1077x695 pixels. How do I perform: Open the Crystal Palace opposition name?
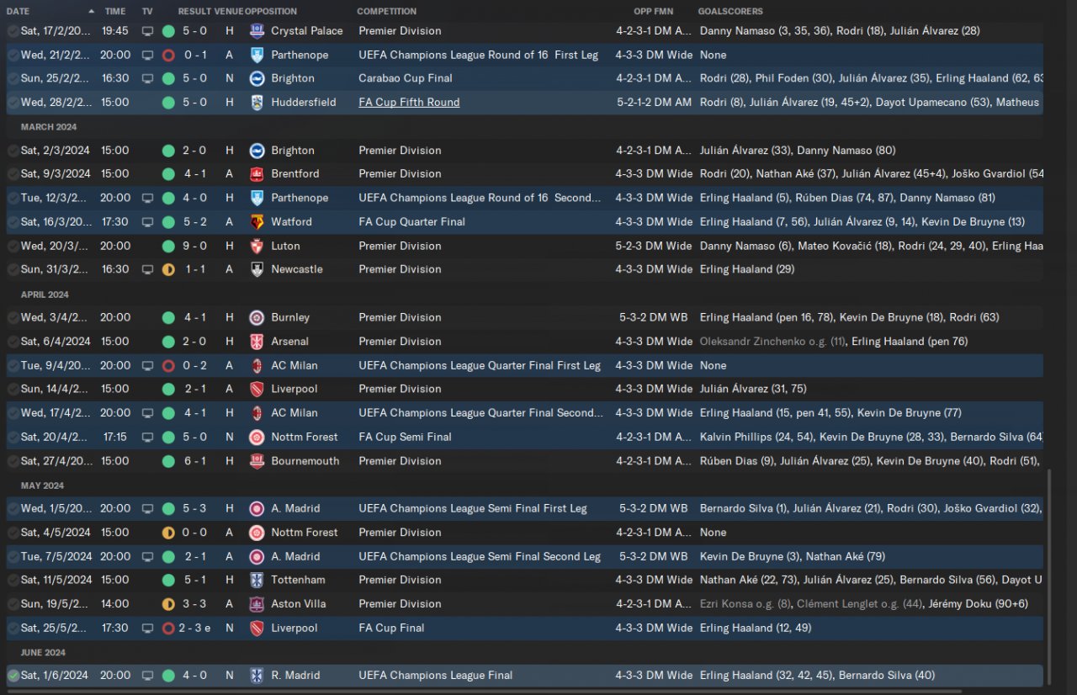[307, 31]
